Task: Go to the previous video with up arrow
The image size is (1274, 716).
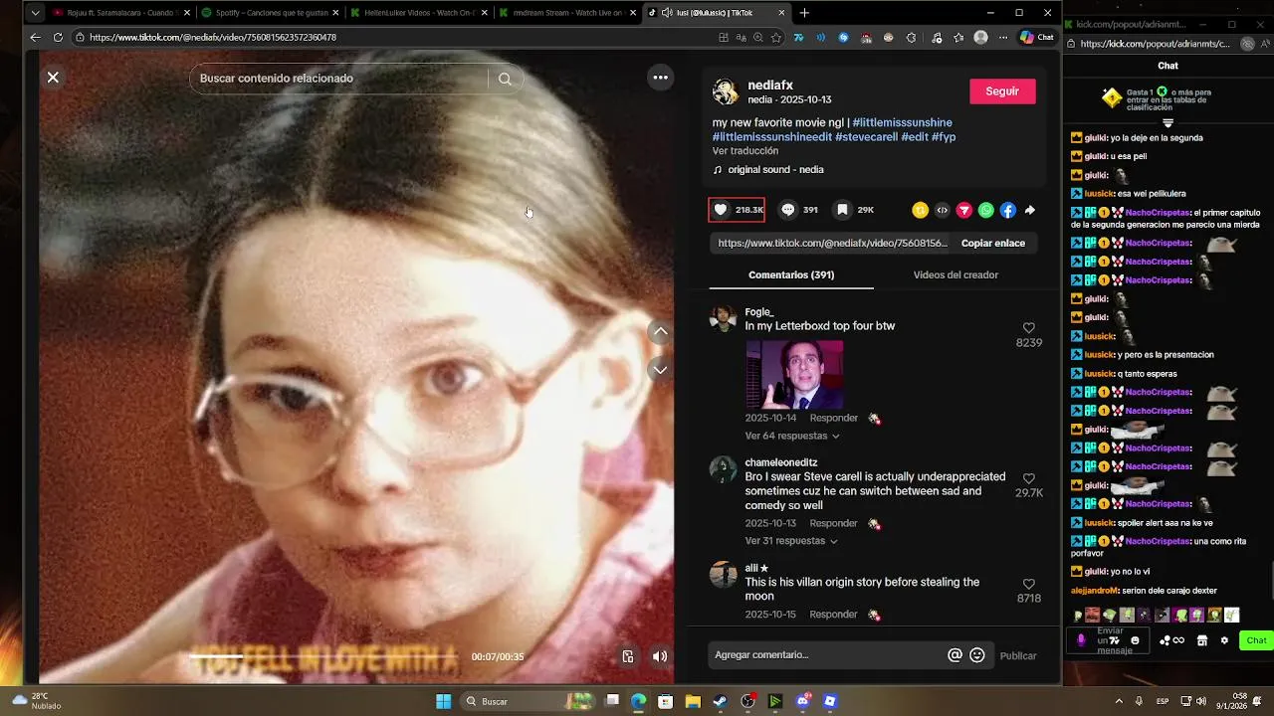Action: pyautogui.click(x=660, y=331)
